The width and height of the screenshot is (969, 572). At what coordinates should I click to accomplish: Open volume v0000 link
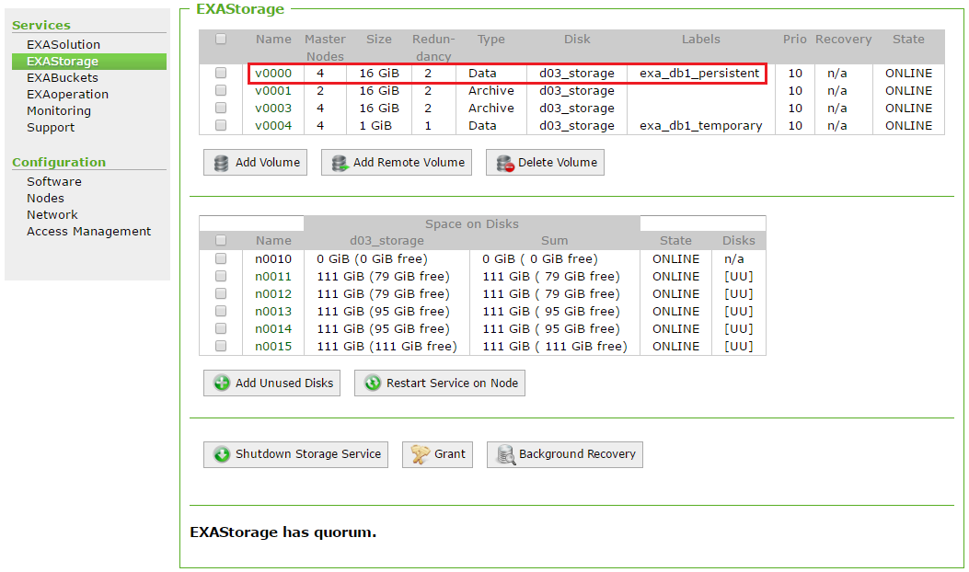click(x=273, y=73)
